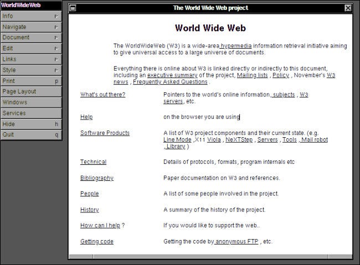Open Frequently Asked Questions link
Image resolution: width=360 pixels, height=265 pixels.
(x=170, y=82)
